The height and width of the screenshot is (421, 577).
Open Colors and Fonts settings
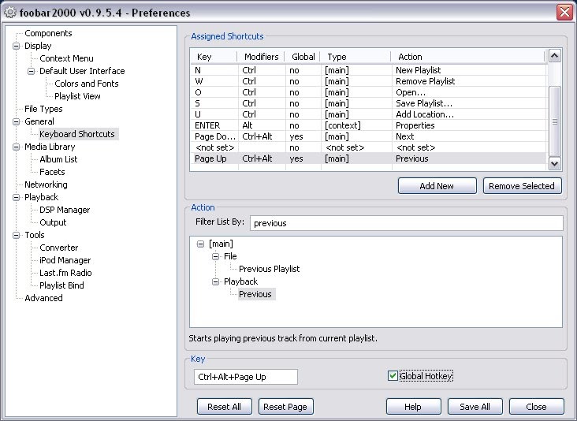87,84
